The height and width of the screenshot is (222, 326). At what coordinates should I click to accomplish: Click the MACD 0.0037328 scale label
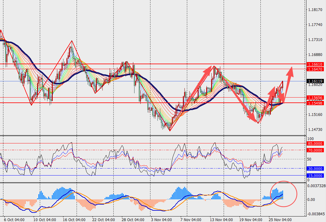317,186
